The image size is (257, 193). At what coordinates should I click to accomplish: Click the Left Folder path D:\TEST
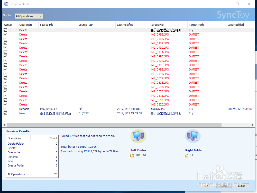141,155
